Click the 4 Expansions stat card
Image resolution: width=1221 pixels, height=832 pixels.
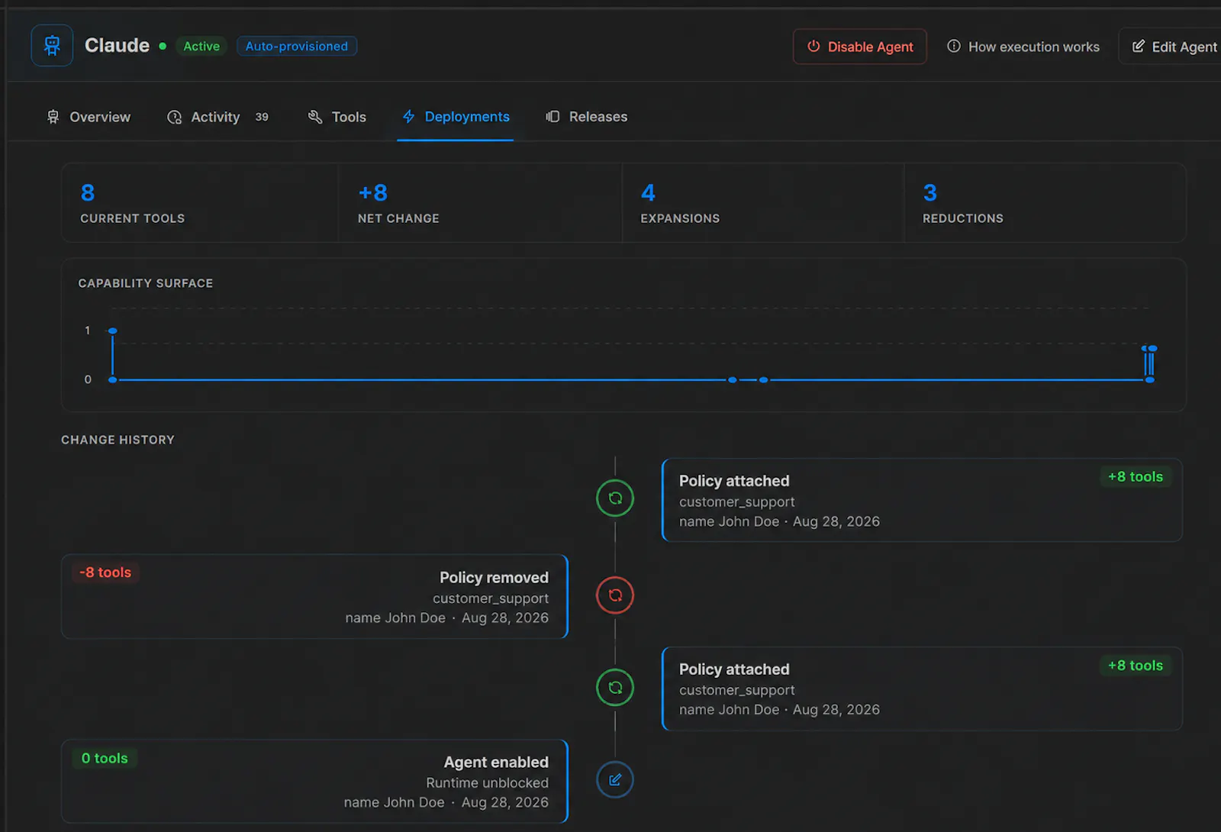pos(763,203)
